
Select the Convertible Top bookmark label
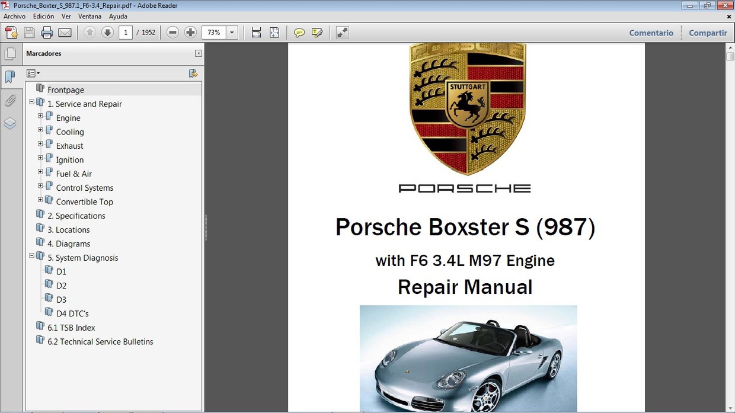[85, 201]
